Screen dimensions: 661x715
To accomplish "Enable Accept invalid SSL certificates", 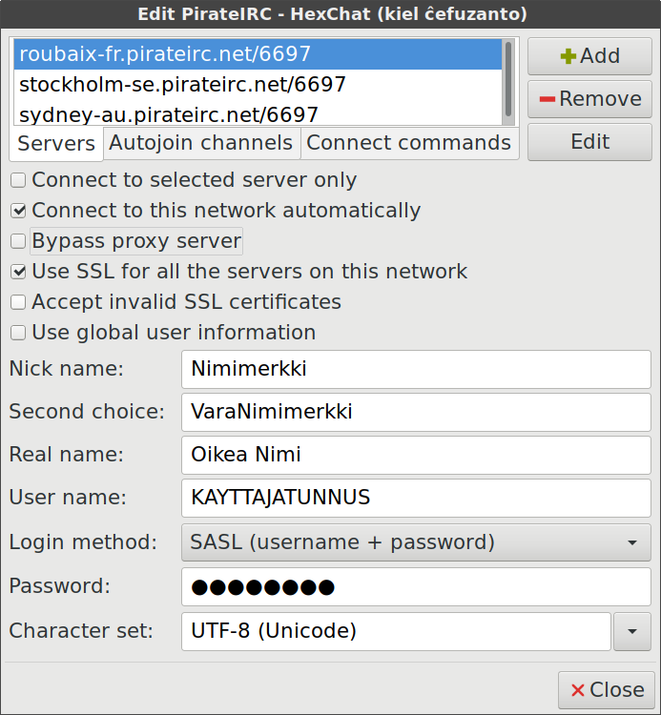I will (x=18, y=302).
